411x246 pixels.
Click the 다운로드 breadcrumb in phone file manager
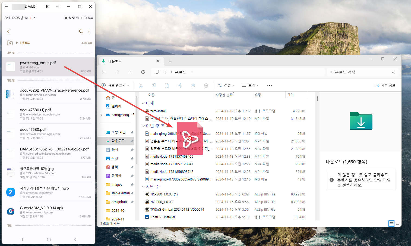25,43
